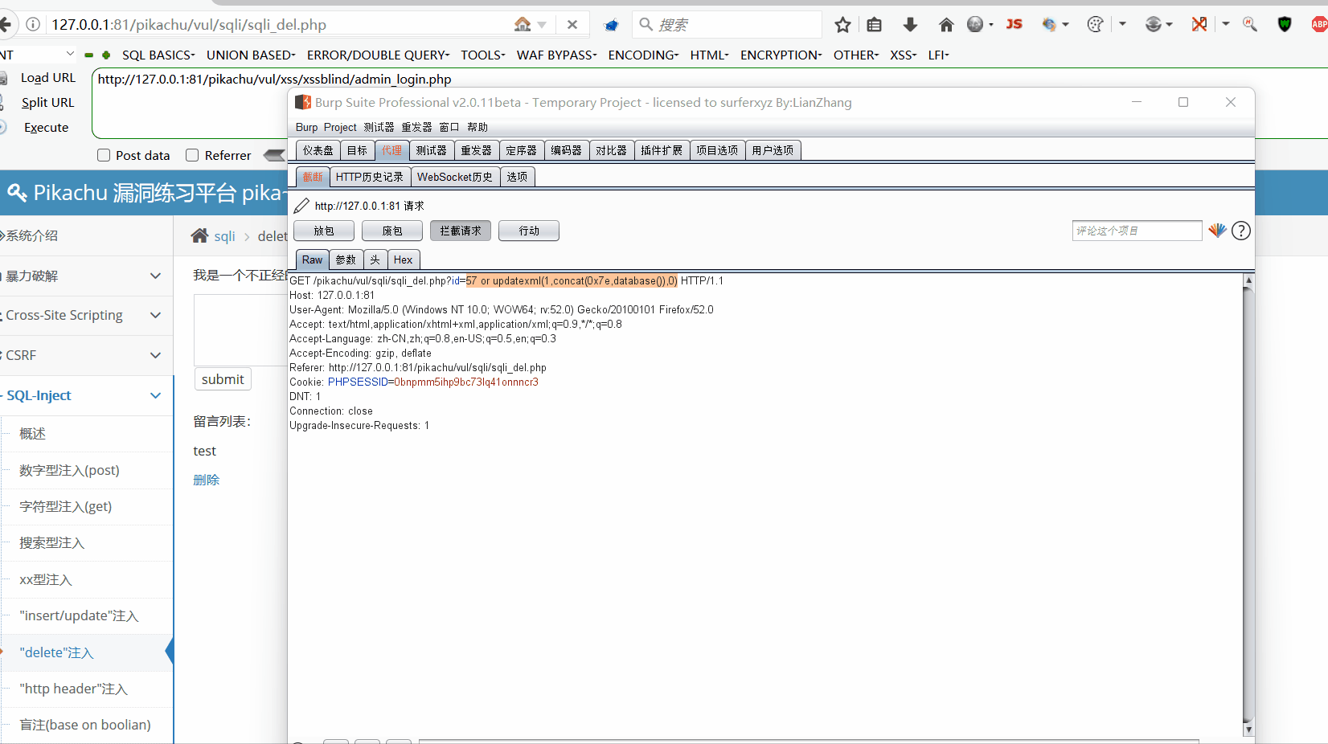Screen dimensions: 1328x744
Task: Click the ABP adblock icon
Action: click(1319, 24)
